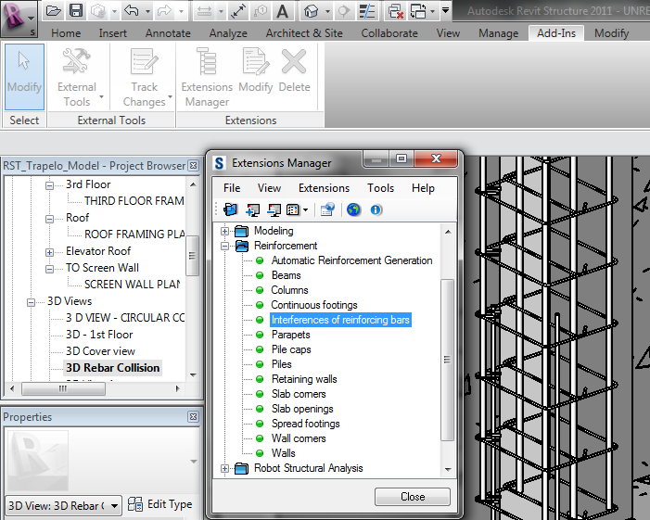The height and width of the screenshot is (520, 650).
Task: Click the Switch Windows icon
Action: [x=418, y=11]
